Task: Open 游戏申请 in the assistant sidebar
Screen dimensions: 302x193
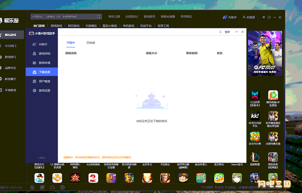Action: [x=42, y=63]
